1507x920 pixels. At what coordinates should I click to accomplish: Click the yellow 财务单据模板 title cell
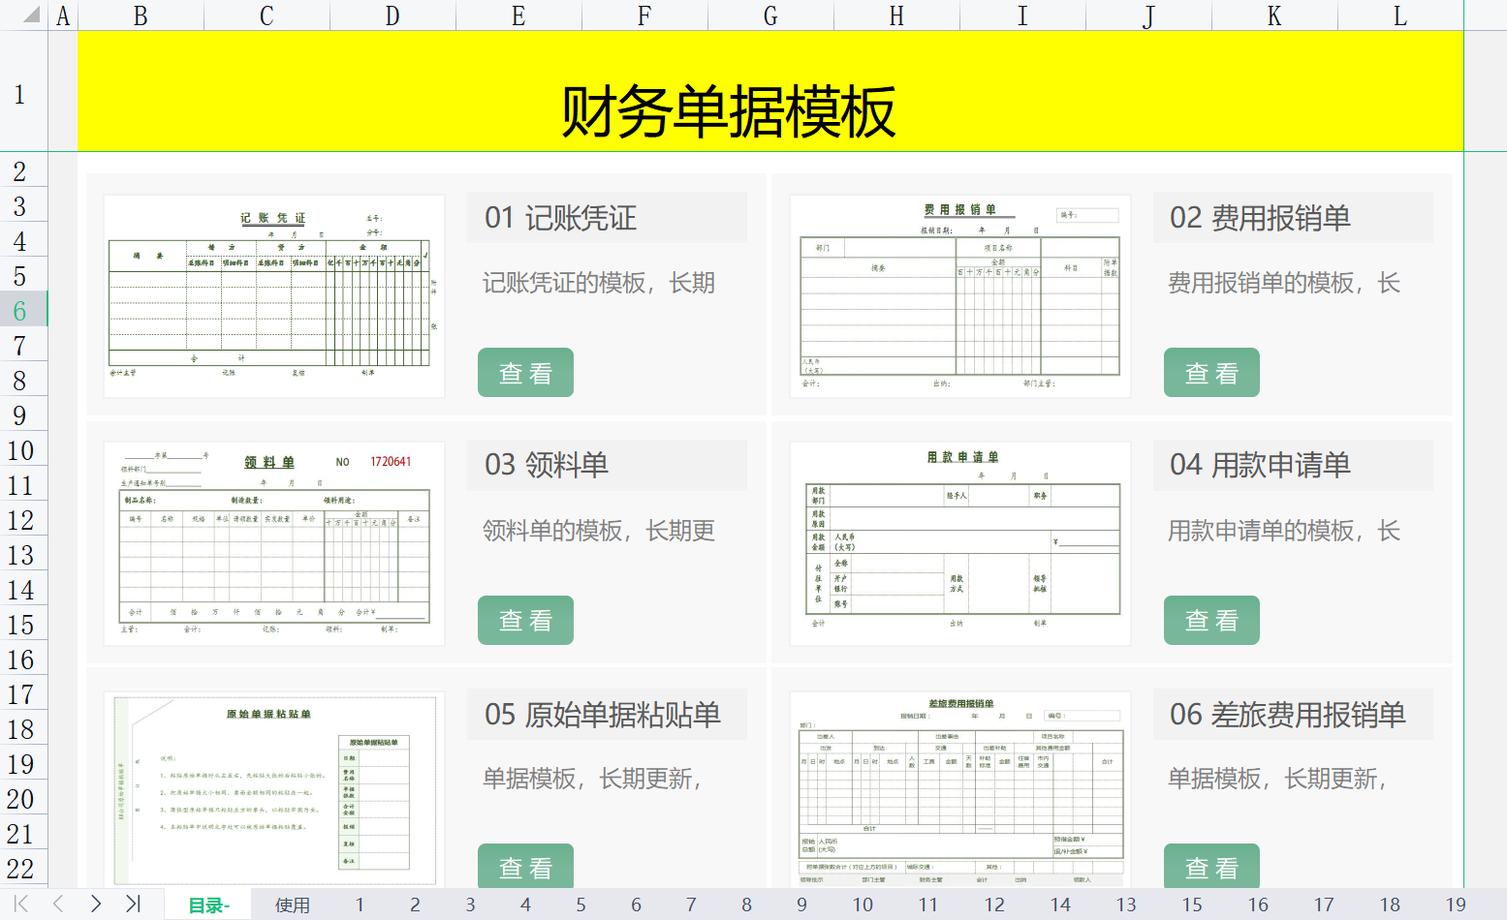[x=727, y=92]
